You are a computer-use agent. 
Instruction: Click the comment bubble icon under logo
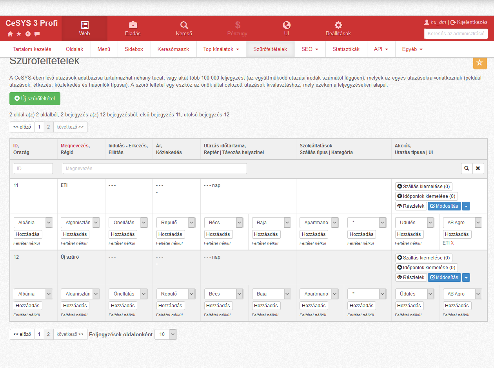(x=37, y=34)
